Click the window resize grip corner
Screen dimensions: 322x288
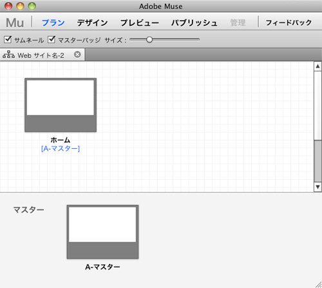point(318,284)
